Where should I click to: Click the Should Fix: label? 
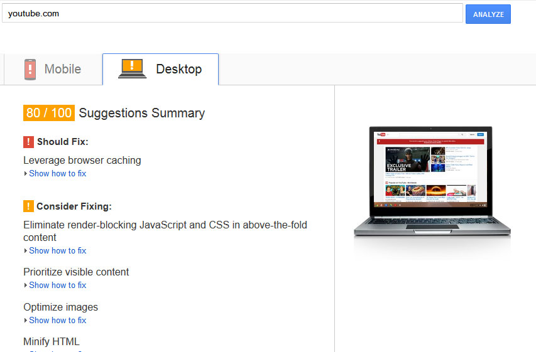(x=63, y=142)
